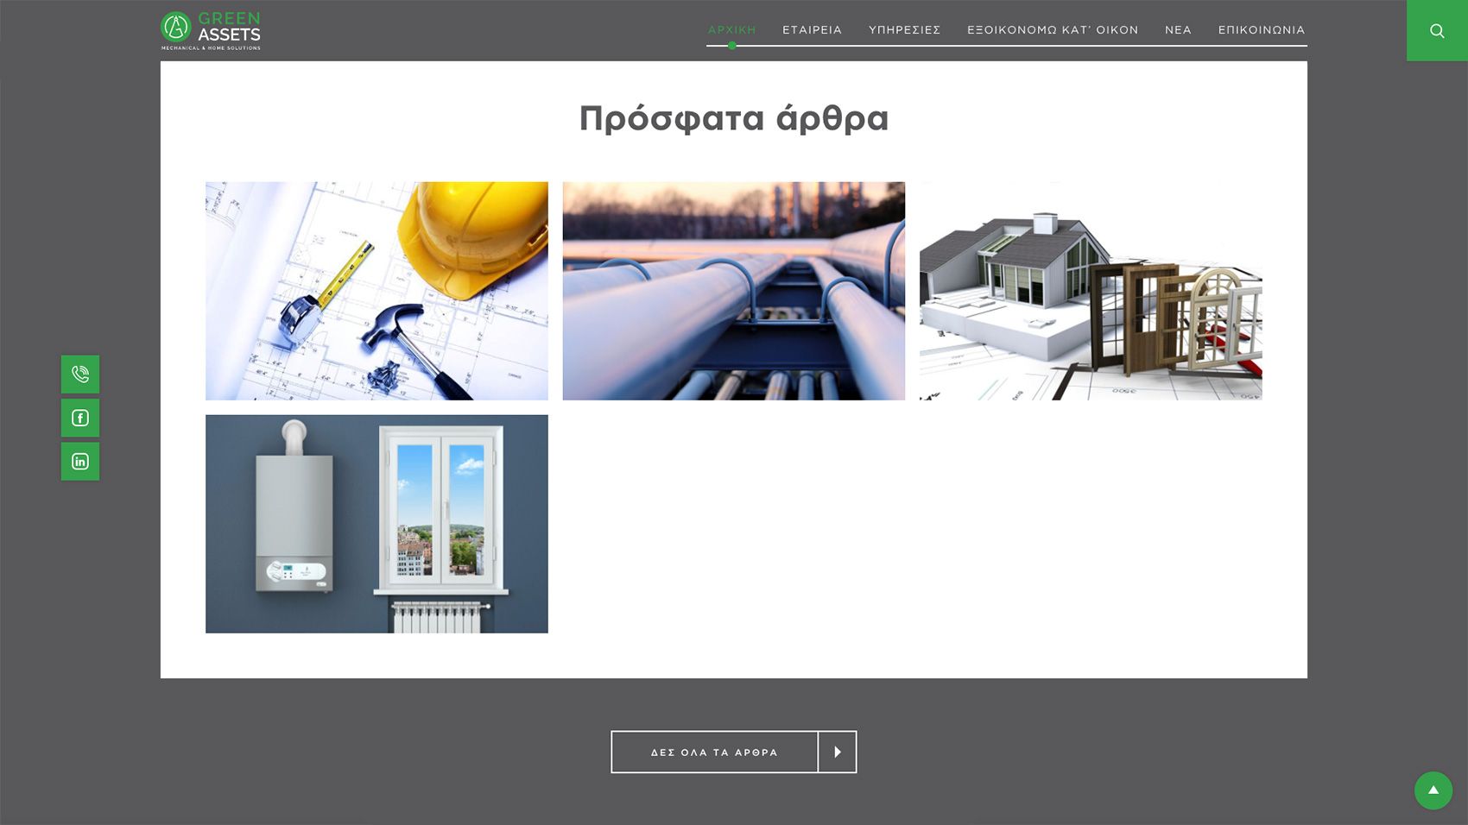This screenshot has width=1468, height=825.
Task: Click the green active indicator dot under ΑΡΧΙΚΗ
Action: point(731,46)
